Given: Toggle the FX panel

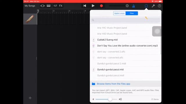Looking at the screenshot, I should (61, 6).
